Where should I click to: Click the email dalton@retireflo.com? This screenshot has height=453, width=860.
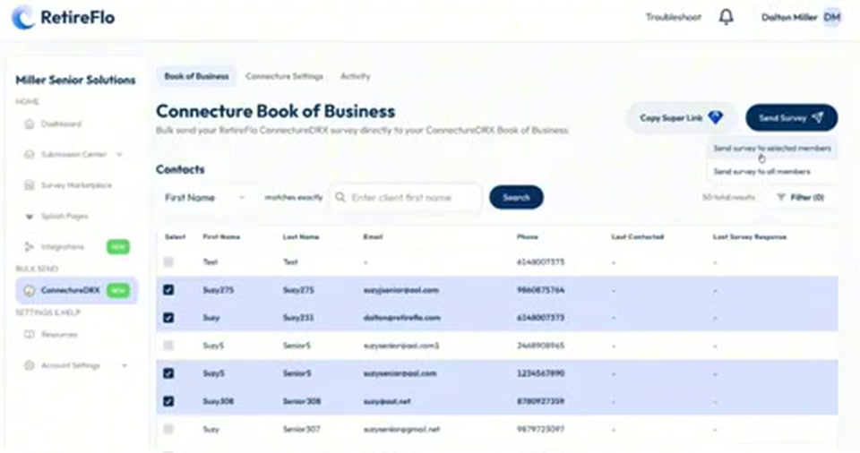click(x=401, y=318)
